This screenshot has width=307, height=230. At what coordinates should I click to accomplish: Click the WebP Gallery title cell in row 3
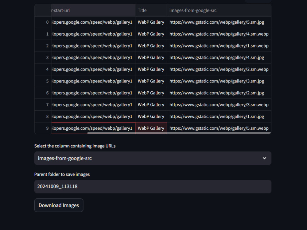coord(151,57)
